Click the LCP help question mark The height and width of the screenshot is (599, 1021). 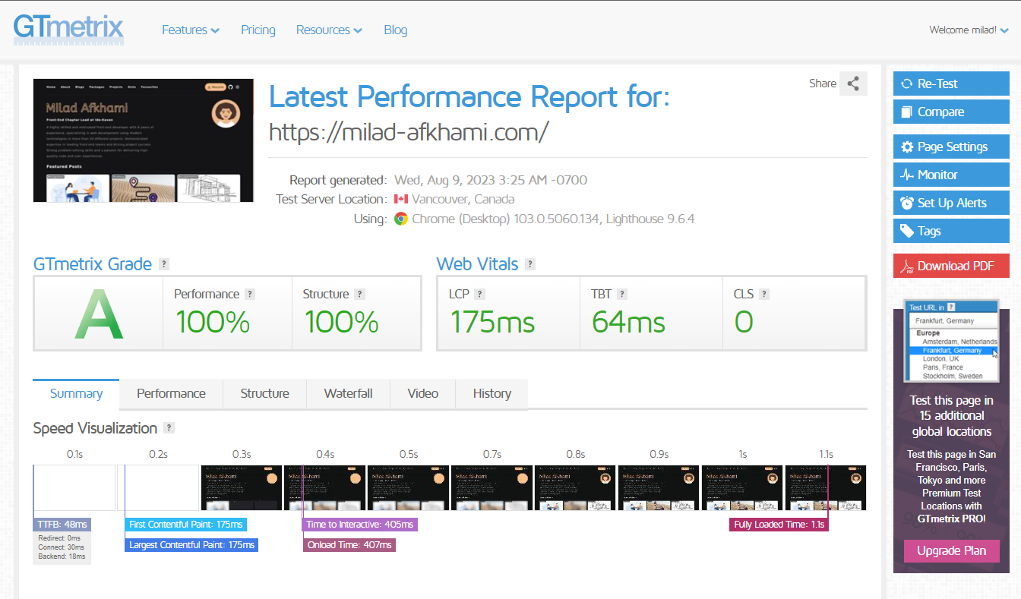(479, 294)
